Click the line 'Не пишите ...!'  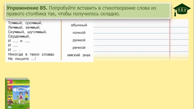click(22, 59)
